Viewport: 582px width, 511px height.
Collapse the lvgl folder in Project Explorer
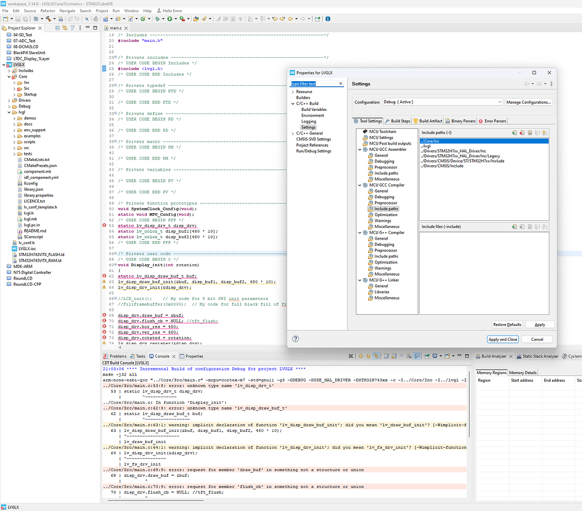pos(10,112)
